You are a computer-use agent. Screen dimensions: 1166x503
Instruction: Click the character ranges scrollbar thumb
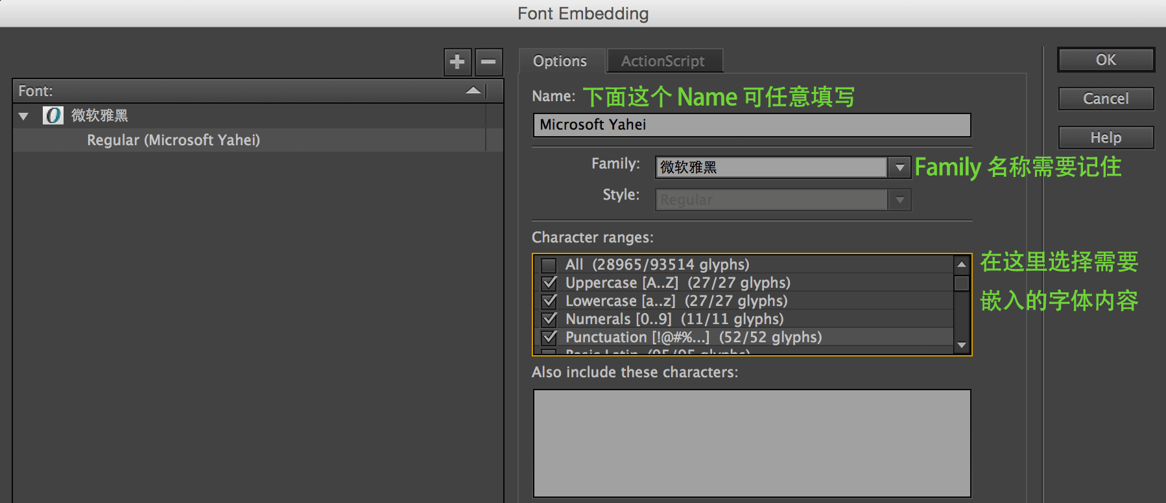pyautogui.click(x=962, y=283)
